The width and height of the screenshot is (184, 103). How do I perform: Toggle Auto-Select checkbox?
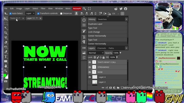click(10, 13)
